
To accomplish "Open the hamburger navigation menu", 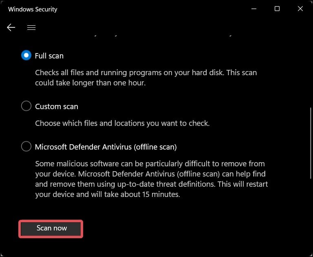I will pyautogui.click(x=31, y=27).
